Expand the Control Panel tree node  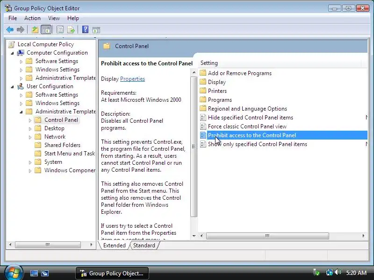(x=30, y=120)
